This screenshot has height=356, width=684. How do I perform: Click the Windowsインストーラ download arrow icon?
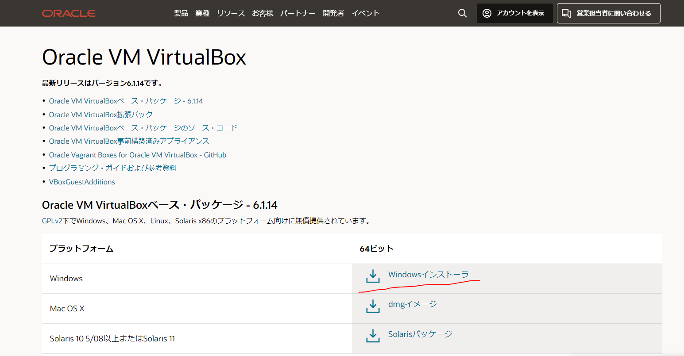(373, 276)
